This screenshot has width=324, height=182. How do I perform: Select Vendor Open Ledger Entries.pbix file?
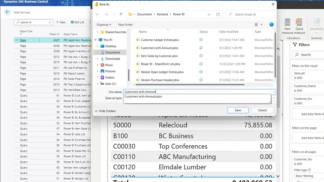tap(162, 72)
